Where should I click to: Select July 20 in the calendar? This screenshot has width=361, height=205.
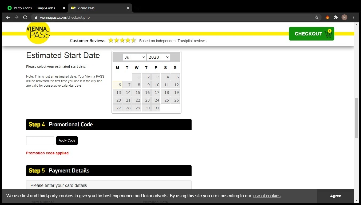point(117,100)
